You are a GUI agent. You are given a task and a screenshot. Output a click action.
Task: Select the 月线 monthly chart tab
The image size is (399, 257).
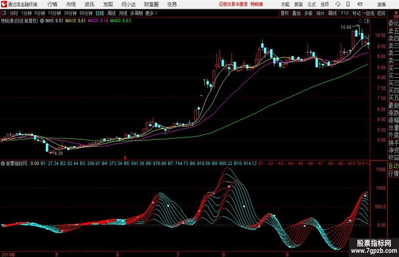tap(123, 13)
